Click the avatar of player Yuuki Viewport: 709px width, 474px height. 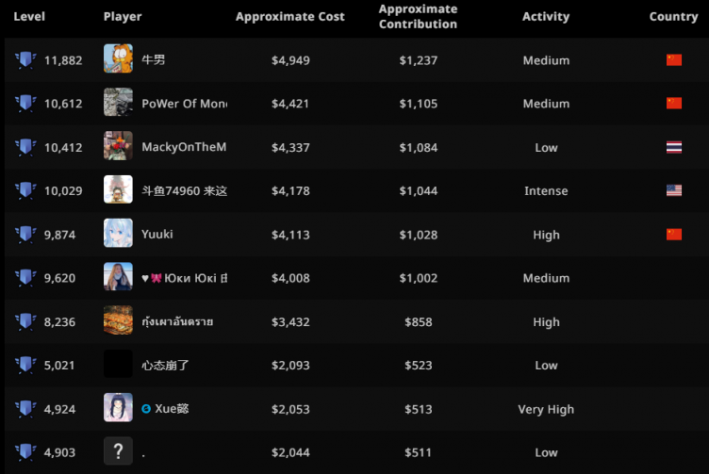coord(118,235)
